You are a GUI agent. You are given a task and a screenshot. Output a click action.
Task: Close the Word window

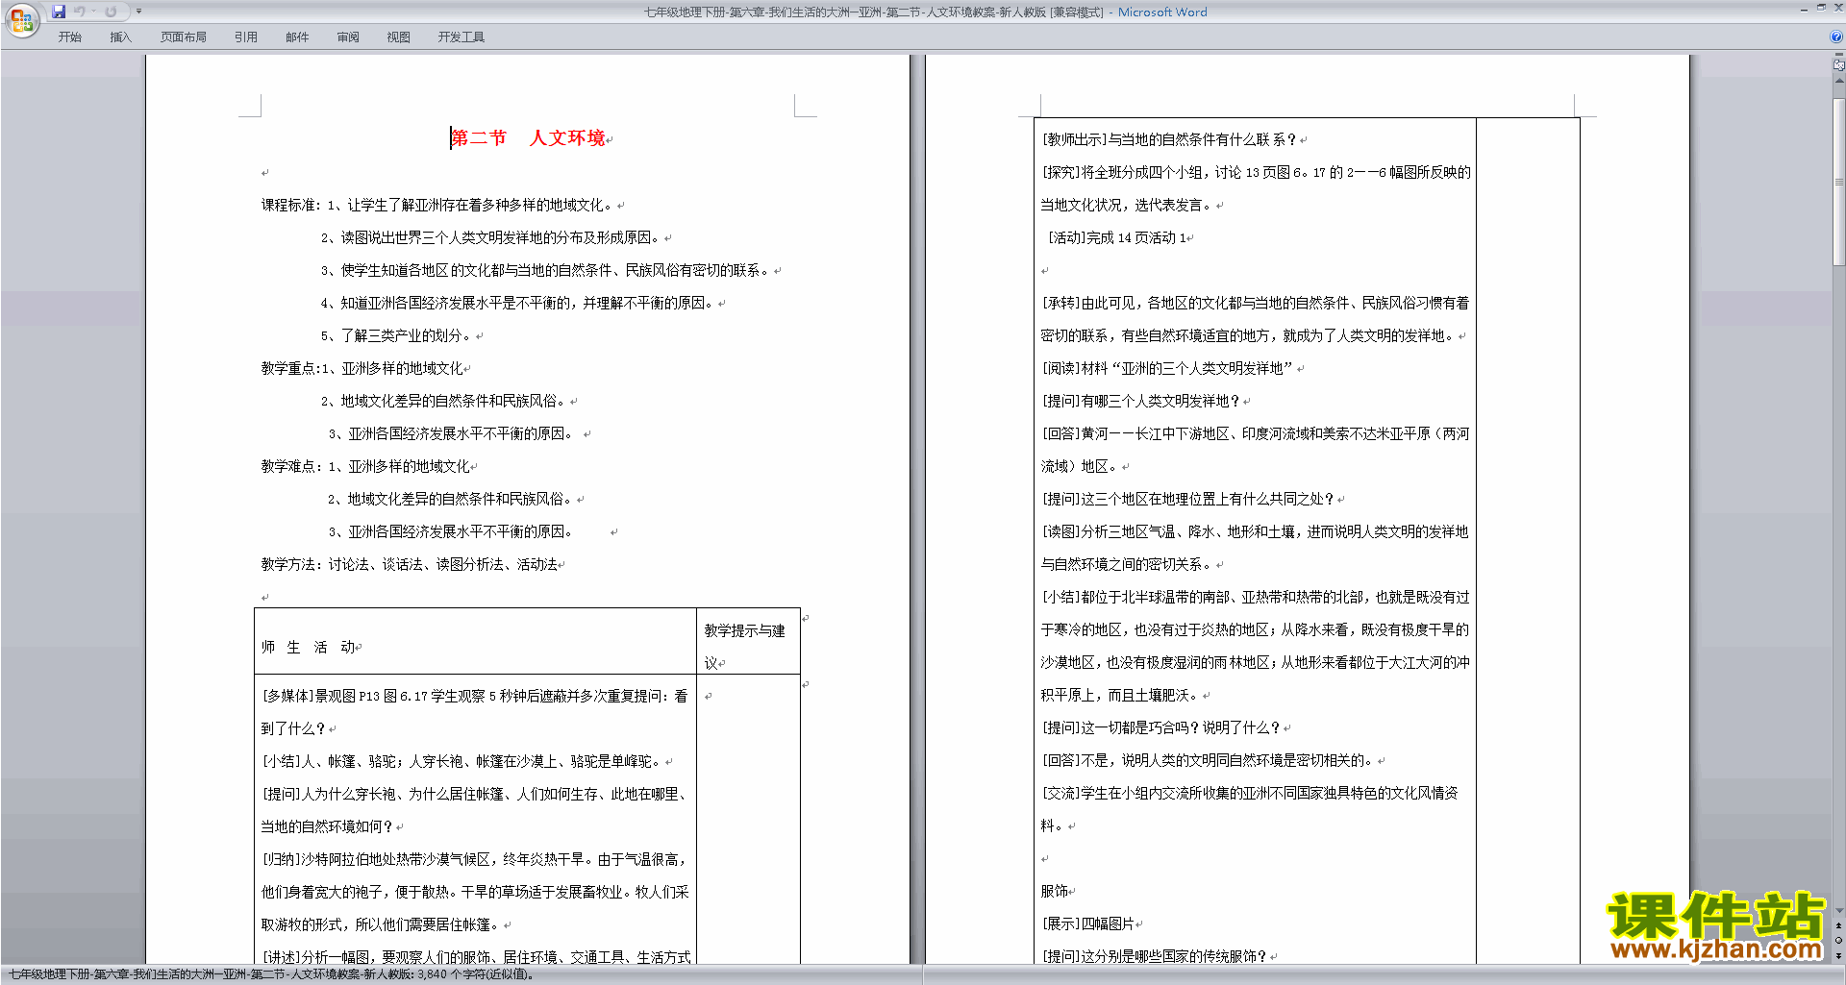click(x=1837, y=8)
